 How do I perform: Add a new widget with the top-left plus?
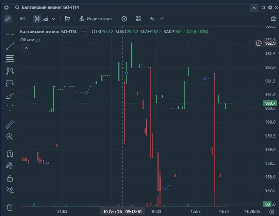pyautogui.click(x=6, y=8)
